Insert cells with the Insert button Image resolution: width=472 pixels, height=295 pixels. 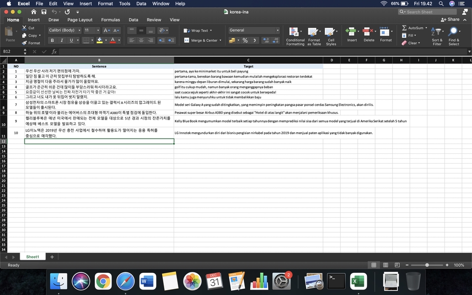pos(352,34)
